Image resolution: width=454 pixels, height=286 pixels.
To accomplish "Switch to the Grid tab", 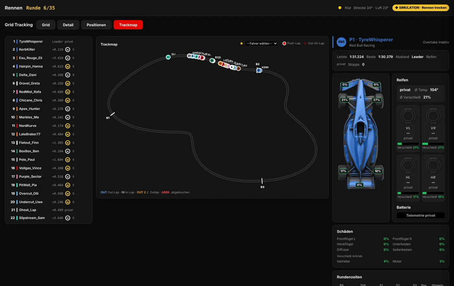I will point(46,25).
